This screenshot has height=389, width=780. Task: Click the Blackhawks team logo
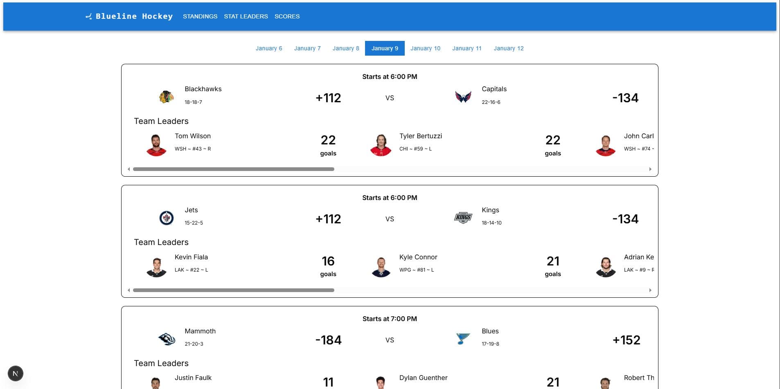[x=166, y=97]
